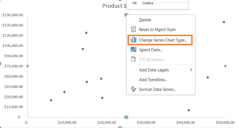The height and width of the screenshot is (128, 239).
Task: Click the Select Data grid icon
Action: [x=134, y=49]
